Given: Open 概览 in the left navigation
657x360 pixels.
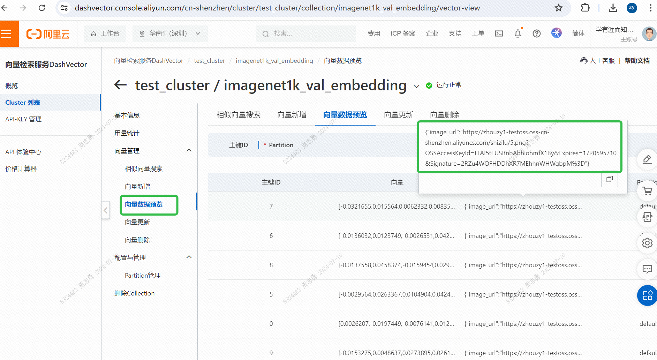Looking at the screenshot, I should pos(12,86).
